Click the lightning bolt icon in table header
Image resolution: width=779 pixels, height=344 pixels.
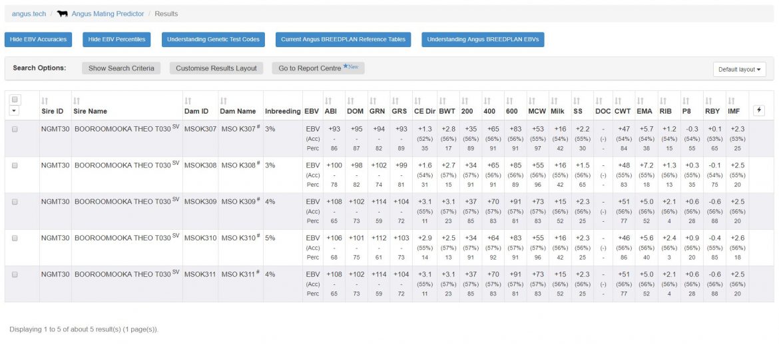759,110
